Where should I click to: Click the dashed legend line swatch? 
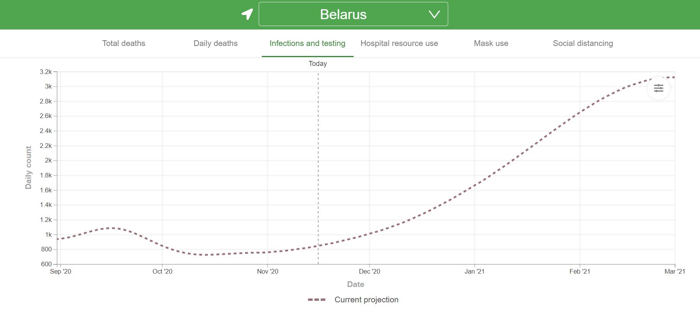(317, 300)
